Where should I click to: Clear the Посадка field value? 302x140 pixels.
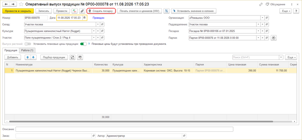pyautogui.click(x=262, y=31)
